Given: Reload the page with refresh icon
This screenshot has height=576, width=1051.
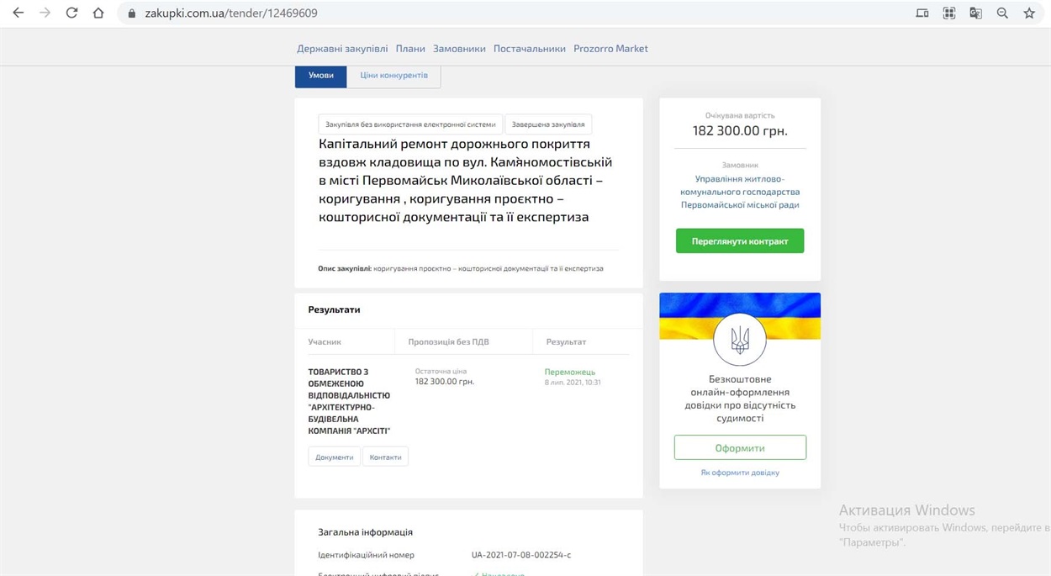Looking at the screenshot, I should point(71,13).
